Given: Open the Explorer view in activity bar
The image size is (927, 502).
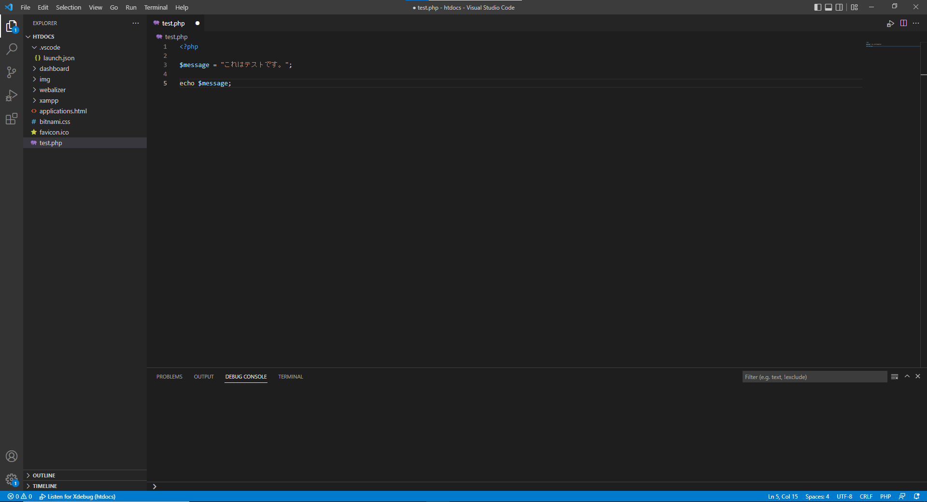Looking at the screenshot, I should coord(12,26).
